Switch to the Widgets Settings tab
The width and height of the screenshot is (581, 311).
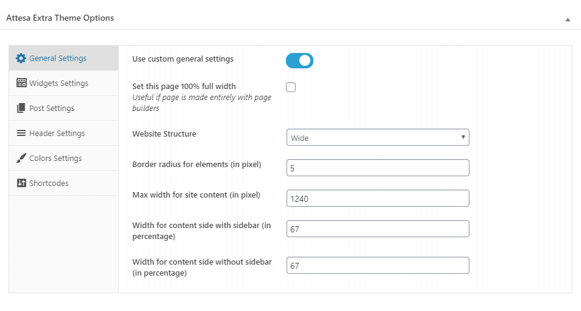pos(59,83)
